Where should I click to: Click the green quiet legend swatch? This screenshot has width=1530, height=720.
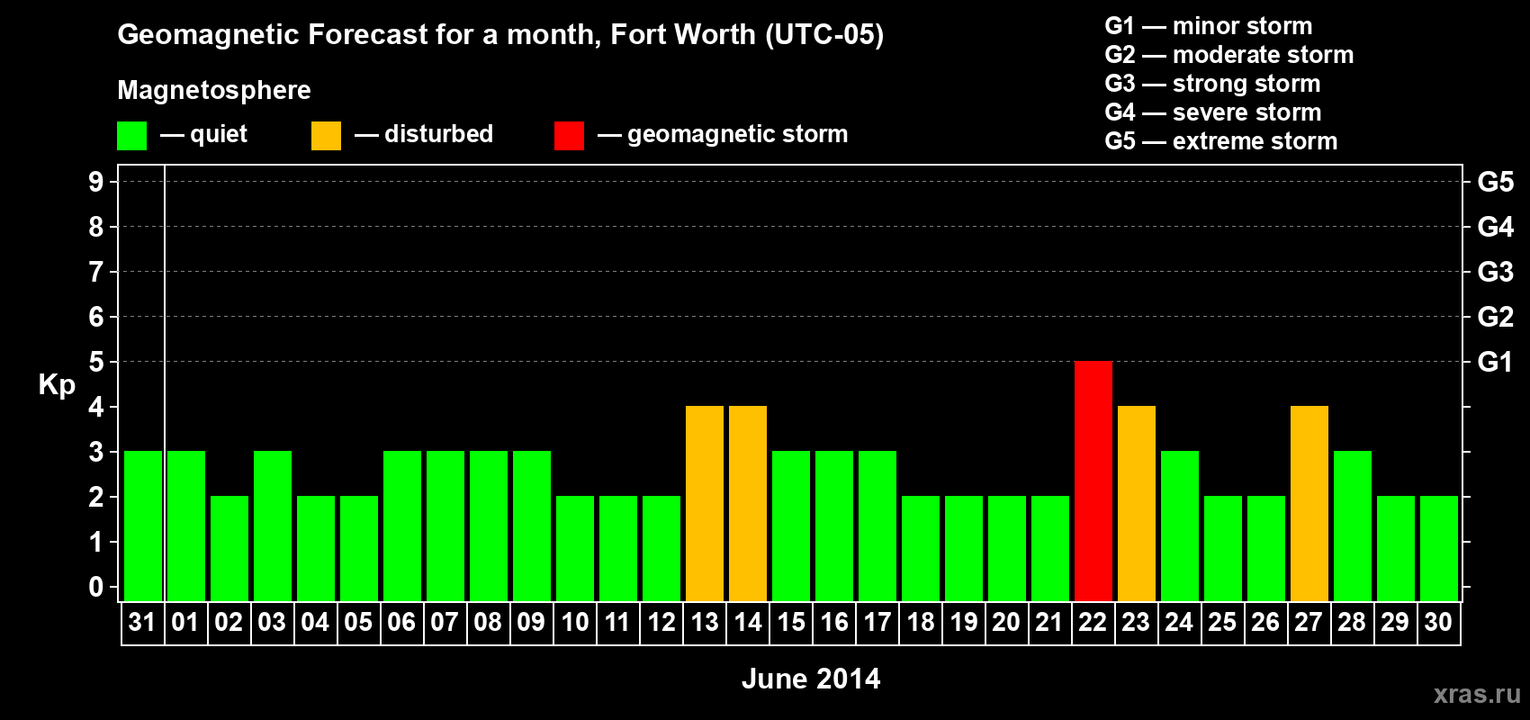(131, 136)
